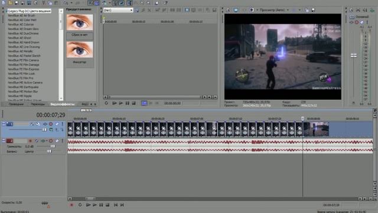Select Legacy Plug (in) Цвета вещания effect
The image size is (378, 213).
[30, 11]
